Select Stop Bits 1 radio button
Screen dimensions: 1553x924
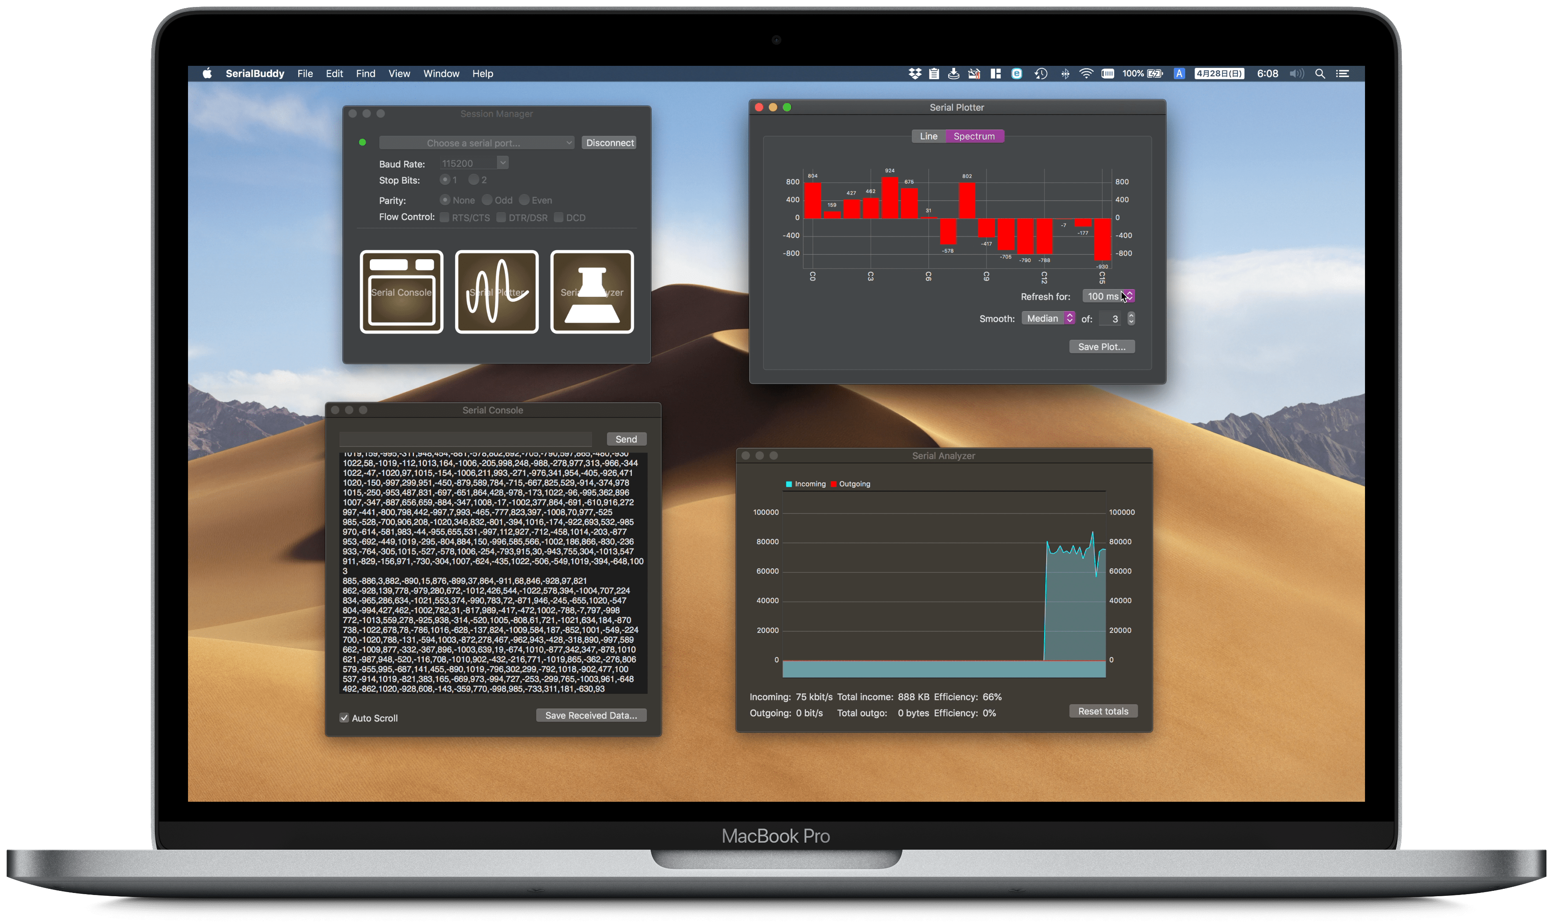(444, 179)
